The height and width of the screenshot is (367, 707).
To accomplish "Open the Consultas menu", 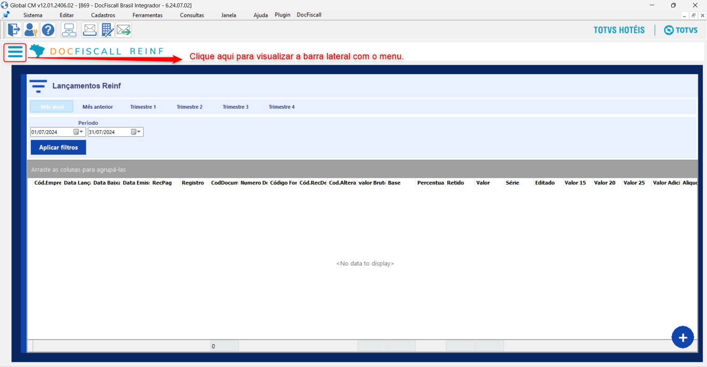I will [x=192, y=15].
